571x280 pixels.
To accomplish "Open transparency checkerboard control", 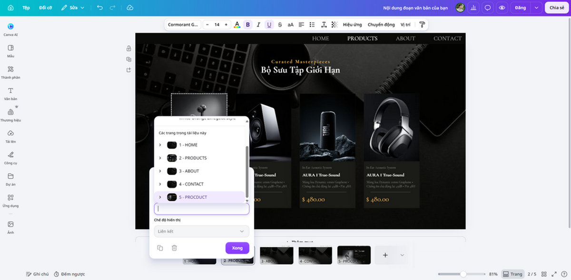I will click(335, 25).
